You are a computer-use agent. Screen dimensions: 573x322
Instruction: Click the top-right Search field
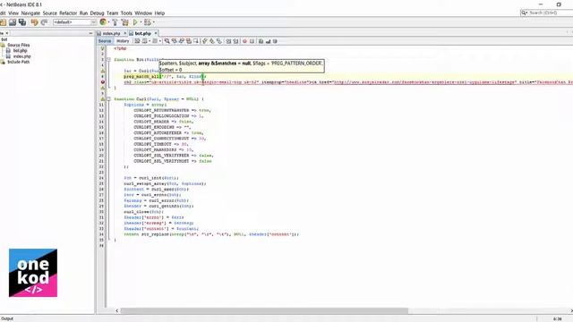coord(546,13)
